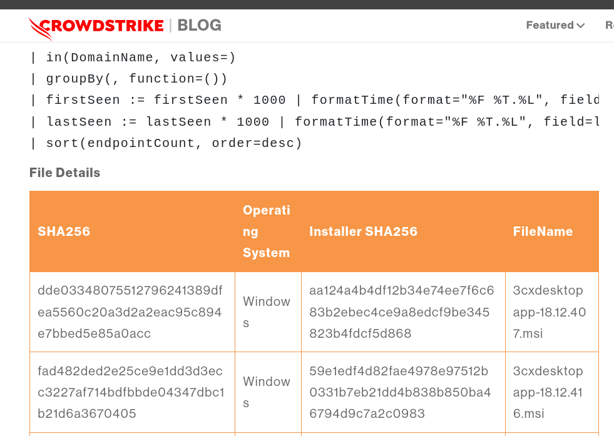The image size is (614, 436).
Task: Expand the Featured dropdown chevron
Action: pyautogui.click(x=581, y=26)
